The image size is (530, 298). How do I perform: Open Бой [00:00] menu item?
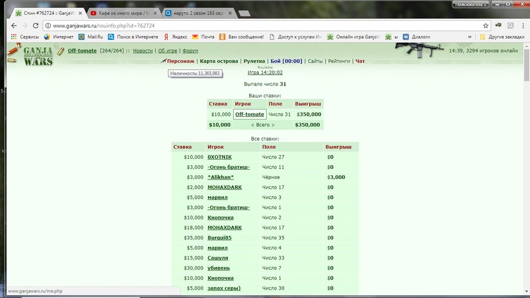tap(286, 61)
